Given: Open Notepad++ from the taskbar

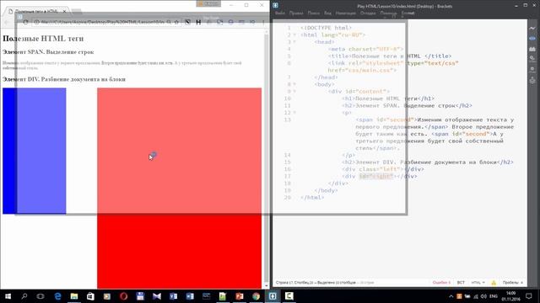Looking at the screenshot, I should 223,296.
